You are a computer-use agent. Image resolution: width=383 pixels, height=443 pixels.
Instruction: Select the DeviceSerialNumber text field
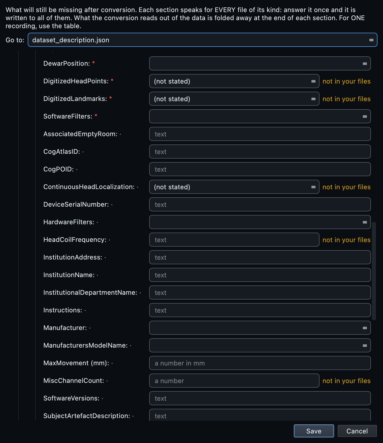click(x=260, y=204)
